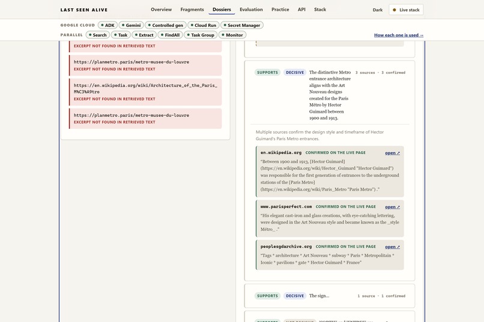Click SUPPORTS badge on 'The sign...' claim
Viewport: 484px width, 322px height.
click(x=267, y=296)
